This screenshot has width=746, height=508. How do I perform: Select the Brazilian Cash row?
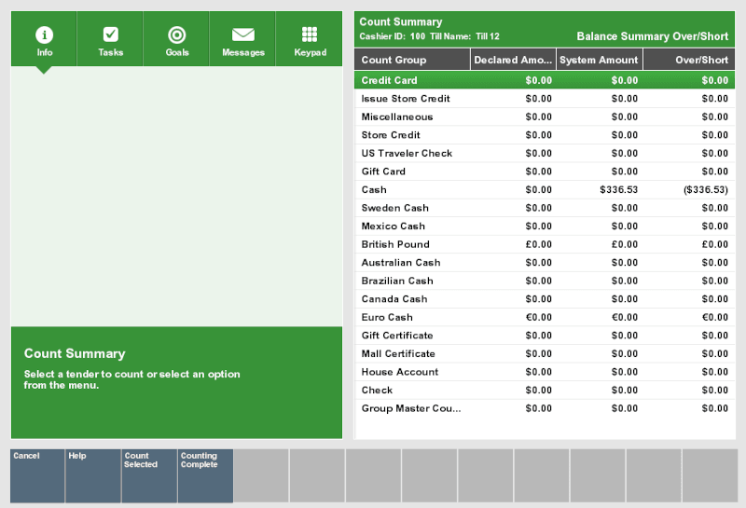pos(545,281)
